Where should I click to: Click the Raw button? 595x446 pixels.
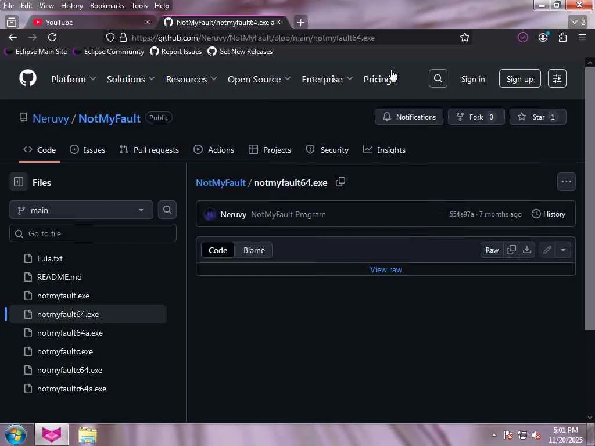tap(492, 250)
